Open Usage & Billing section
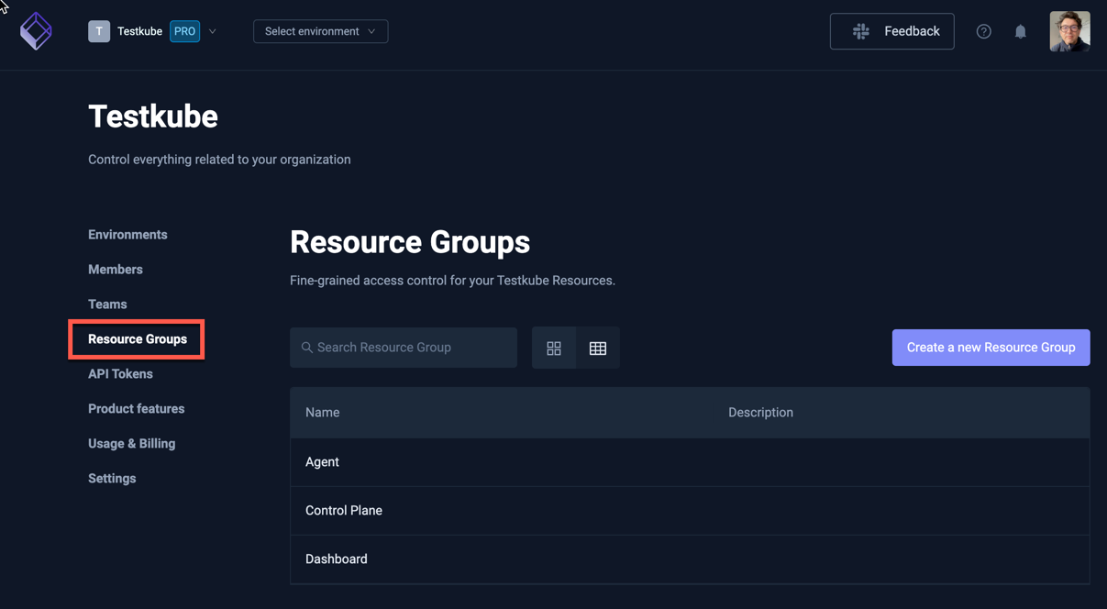Screen dimensions: 1107x609 131,444
